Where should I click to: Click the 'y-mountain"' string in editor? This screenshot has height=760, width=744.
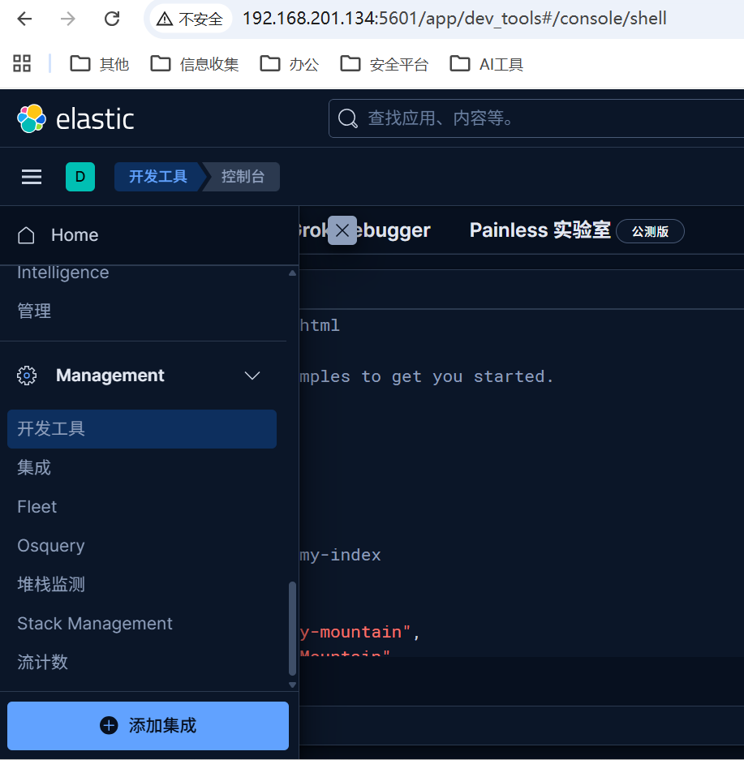pos(355,632)
